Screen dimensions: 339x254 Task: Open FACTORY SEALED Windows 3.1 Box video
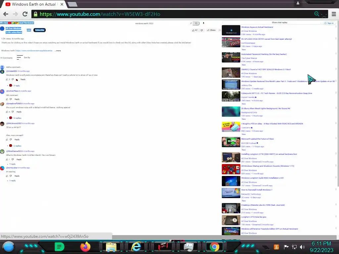[266, 69]
